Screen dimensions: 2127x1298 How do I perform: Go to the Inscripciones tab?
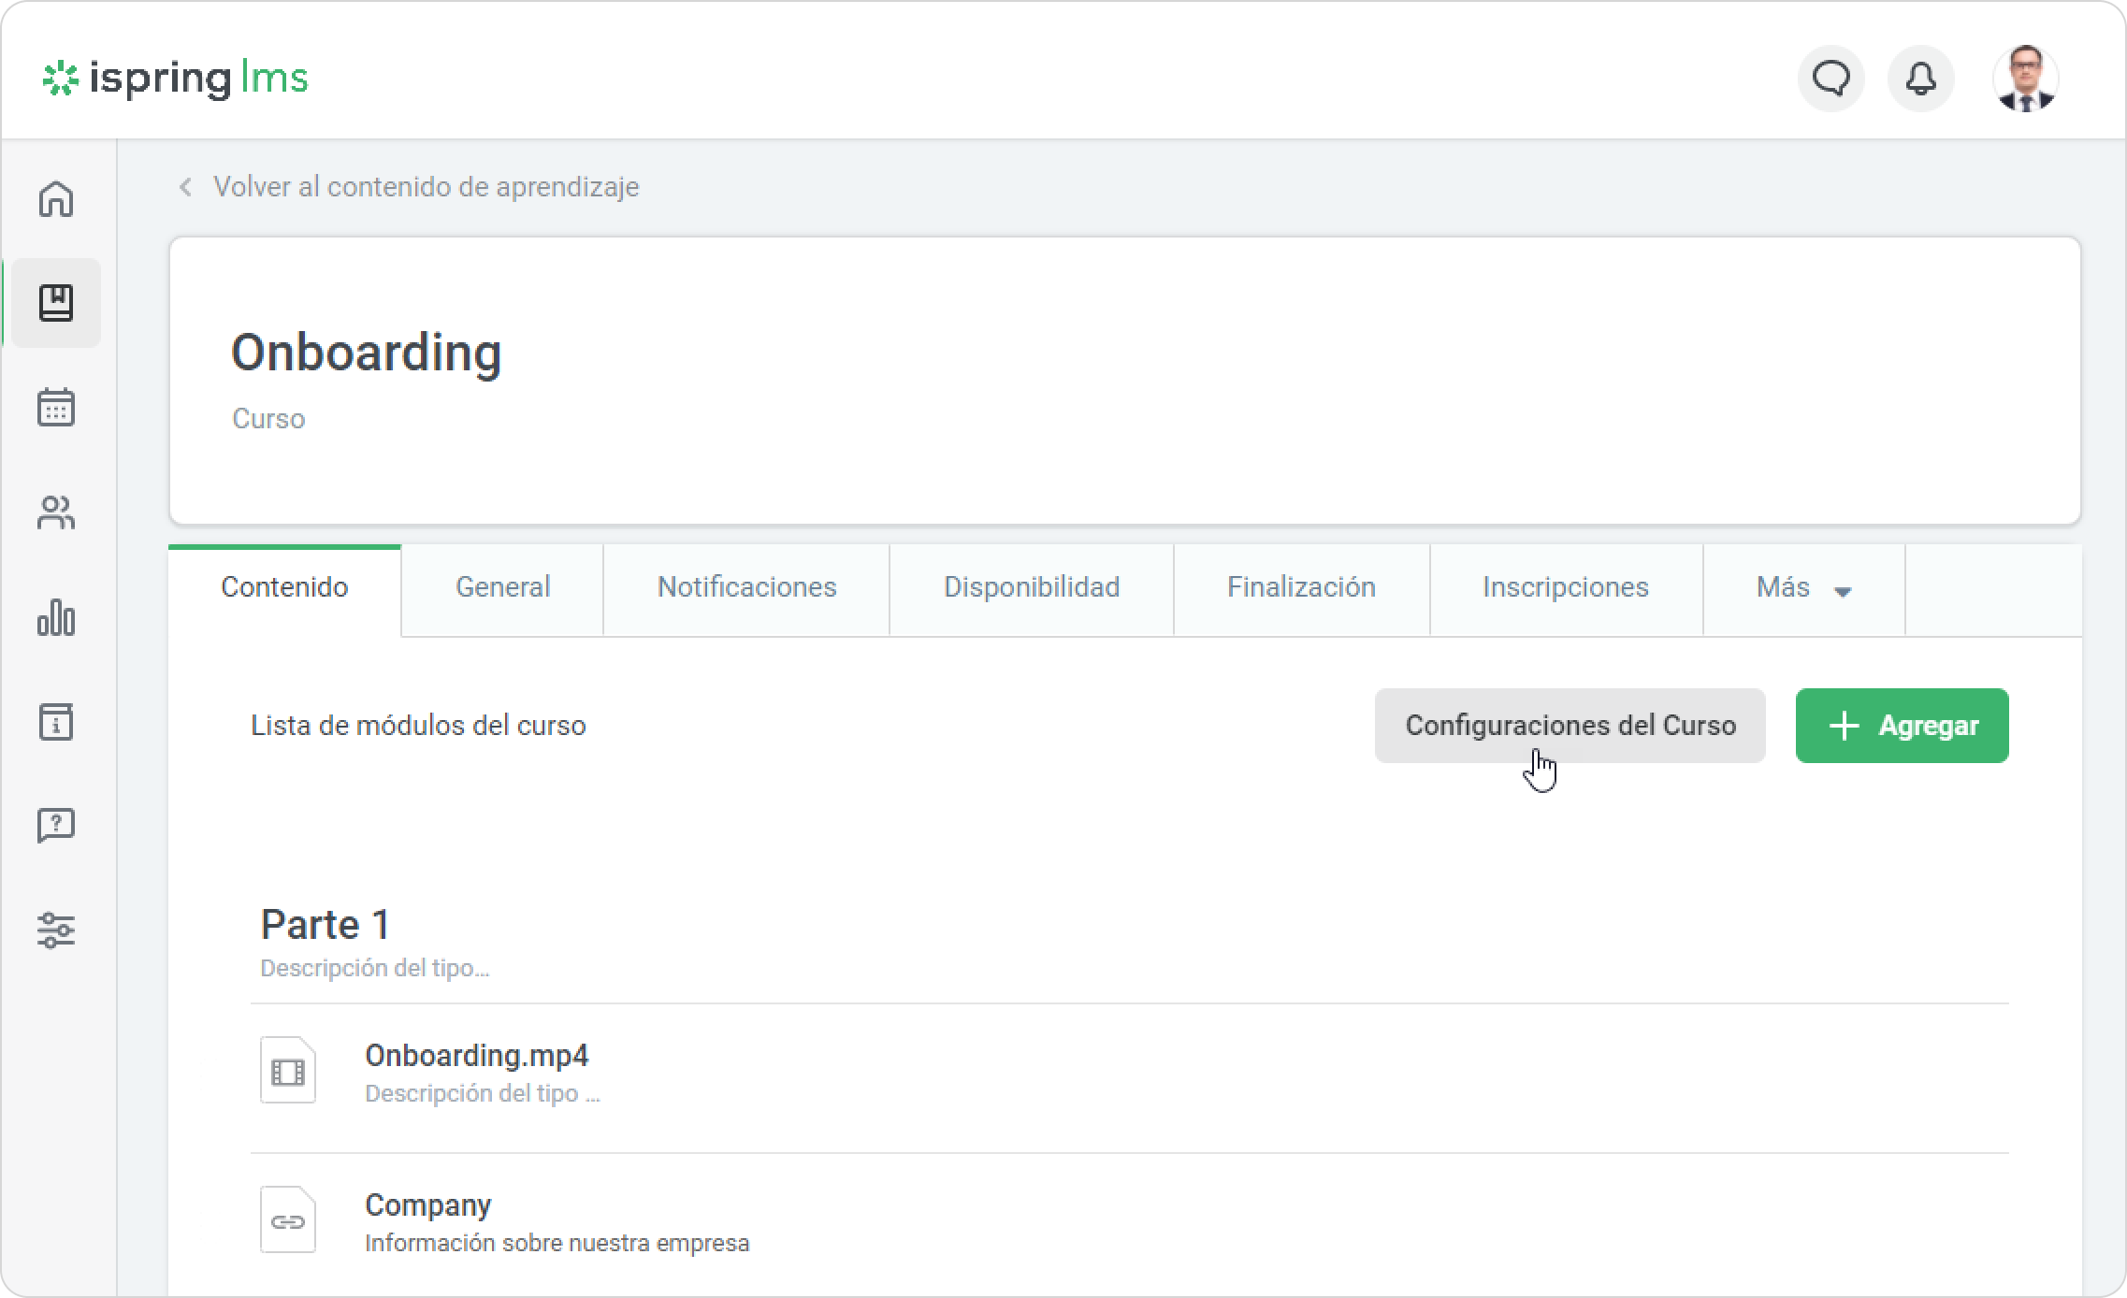click(1565, 588)
